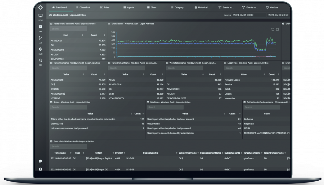
Task: Click the zoom reset icon on Events chart
Action: (277, 29)
